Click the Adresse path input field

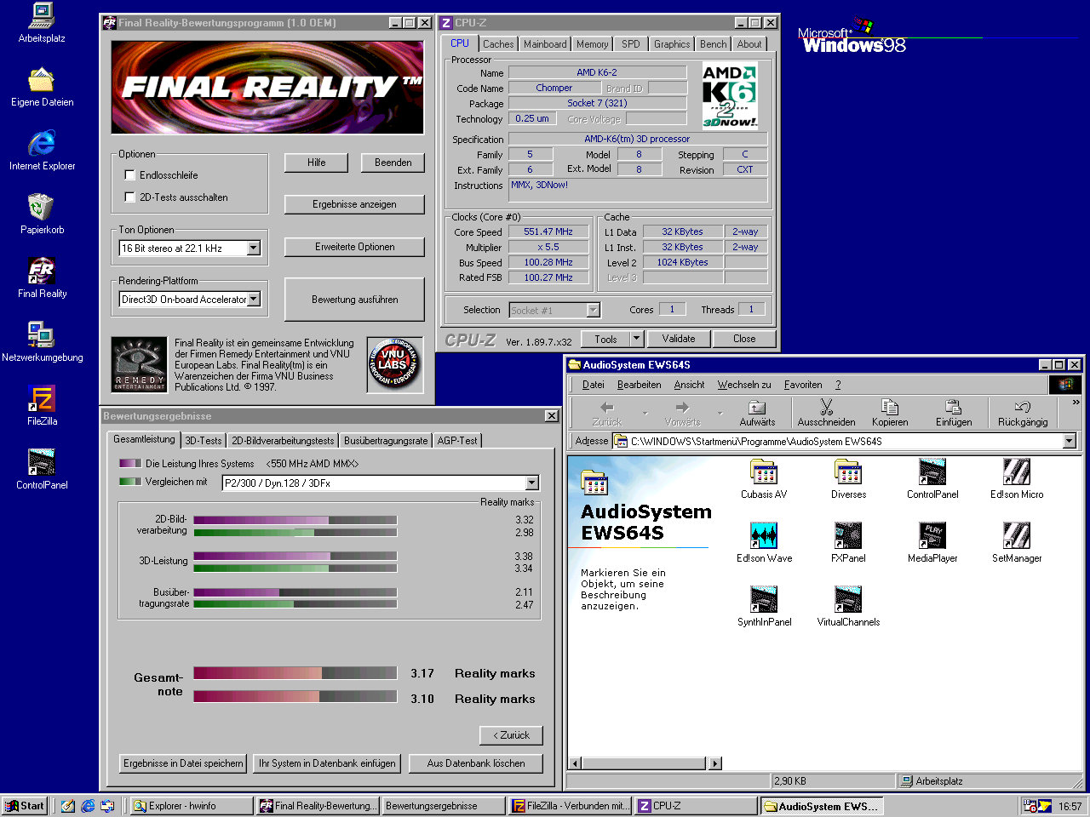[838, 441]
